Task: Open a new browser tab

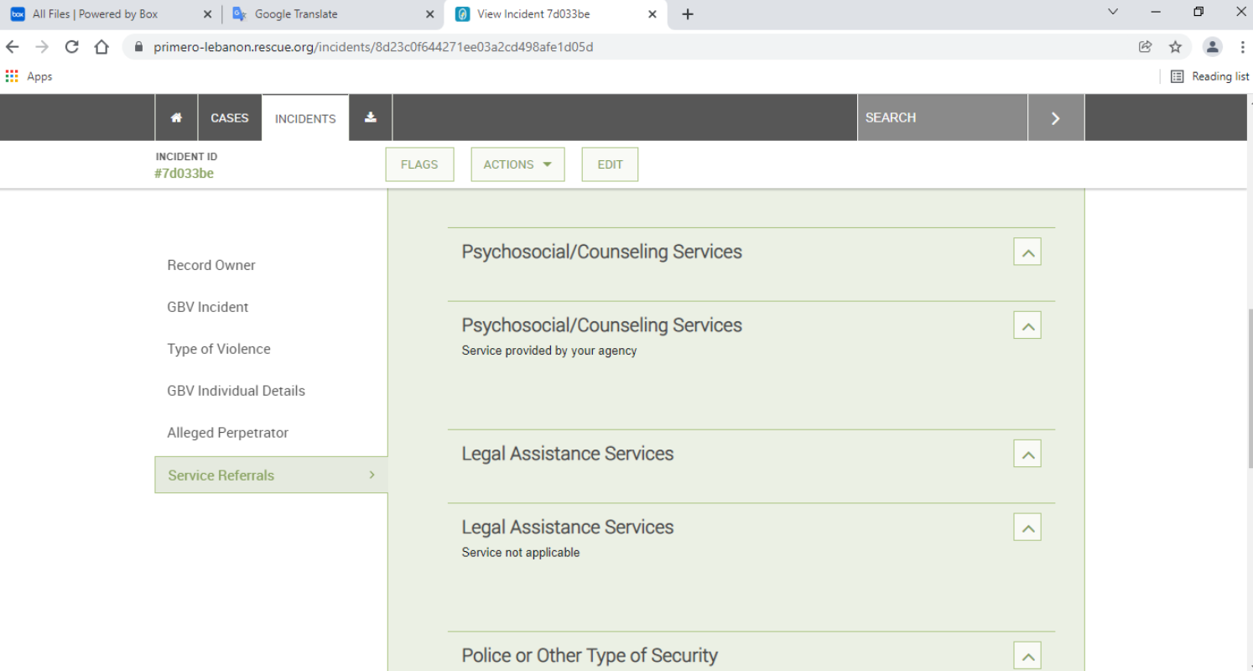Action: pyautogui.click(x=688, y=14)
